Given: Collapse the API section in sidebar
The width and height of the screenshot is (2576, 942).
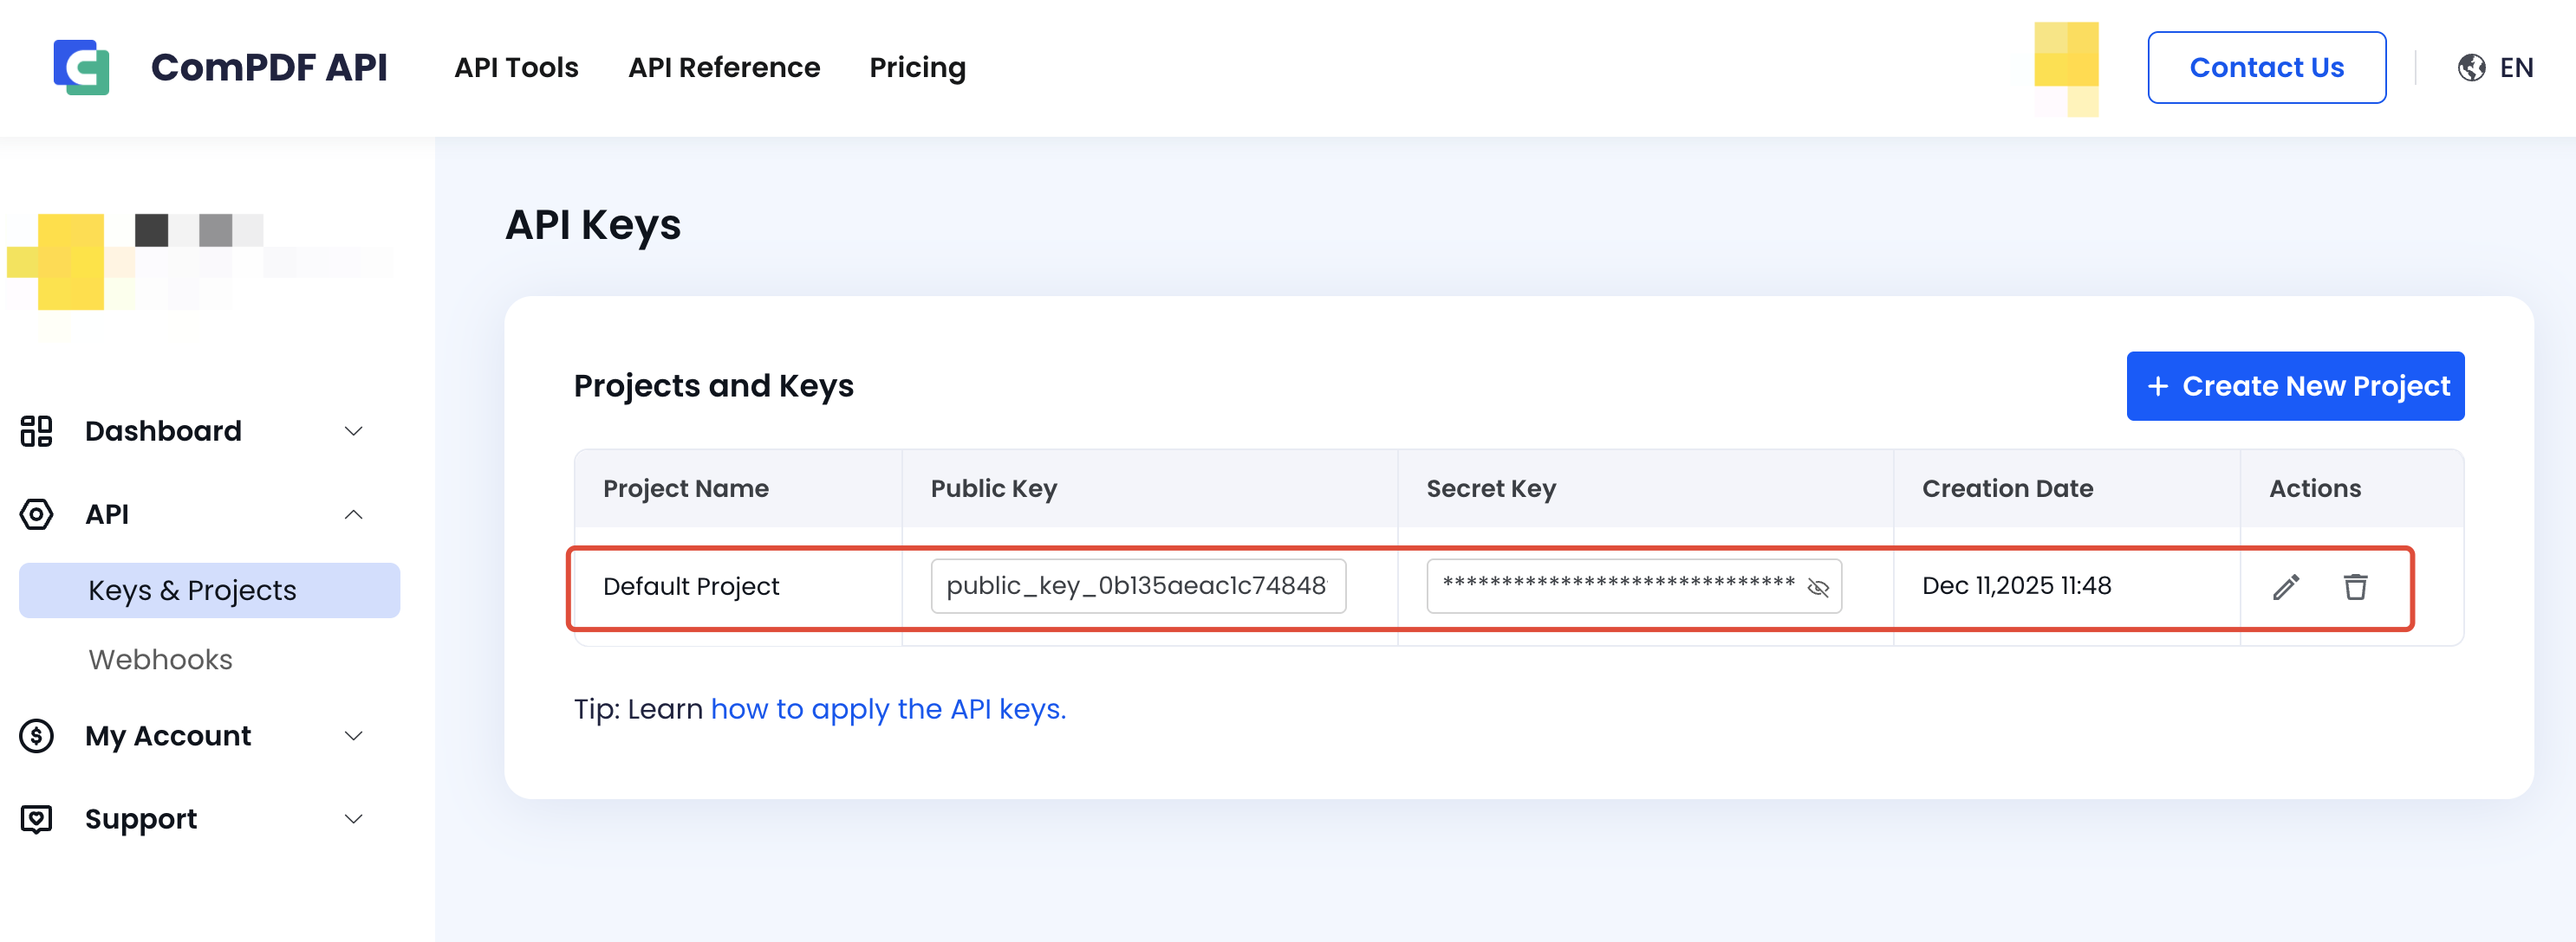Looking at the screenshot, I should [x=353, y=514].
